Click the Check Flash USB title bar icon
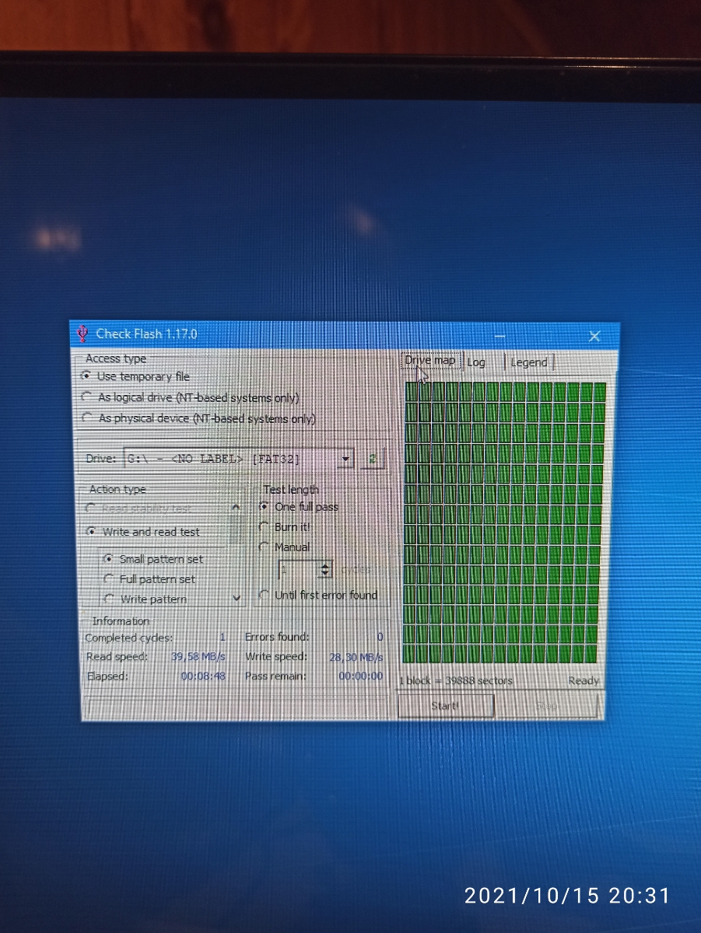The image size is (701, 933). (x=82, y=334)
